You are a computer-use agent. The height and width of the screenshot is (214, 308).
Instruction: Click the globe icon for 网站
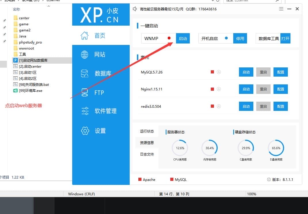[85, 54]
